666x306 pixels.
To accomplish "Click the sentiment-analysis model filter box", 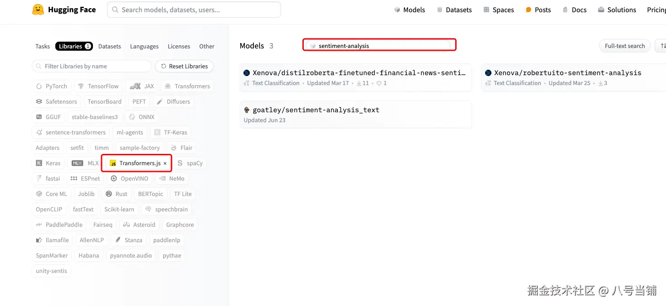I will (379, 45).
